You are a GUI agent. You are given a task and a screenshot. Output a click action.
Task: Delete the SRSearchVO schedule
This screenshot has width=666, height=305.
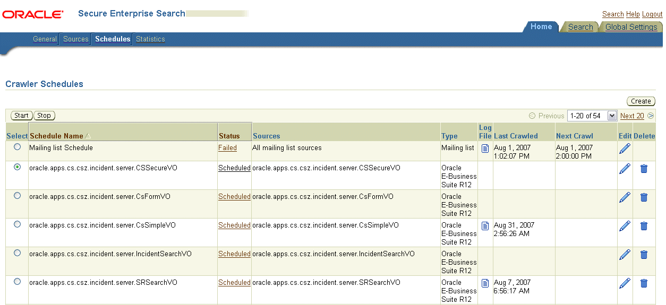pyautogui.click(x=644, y=283)
